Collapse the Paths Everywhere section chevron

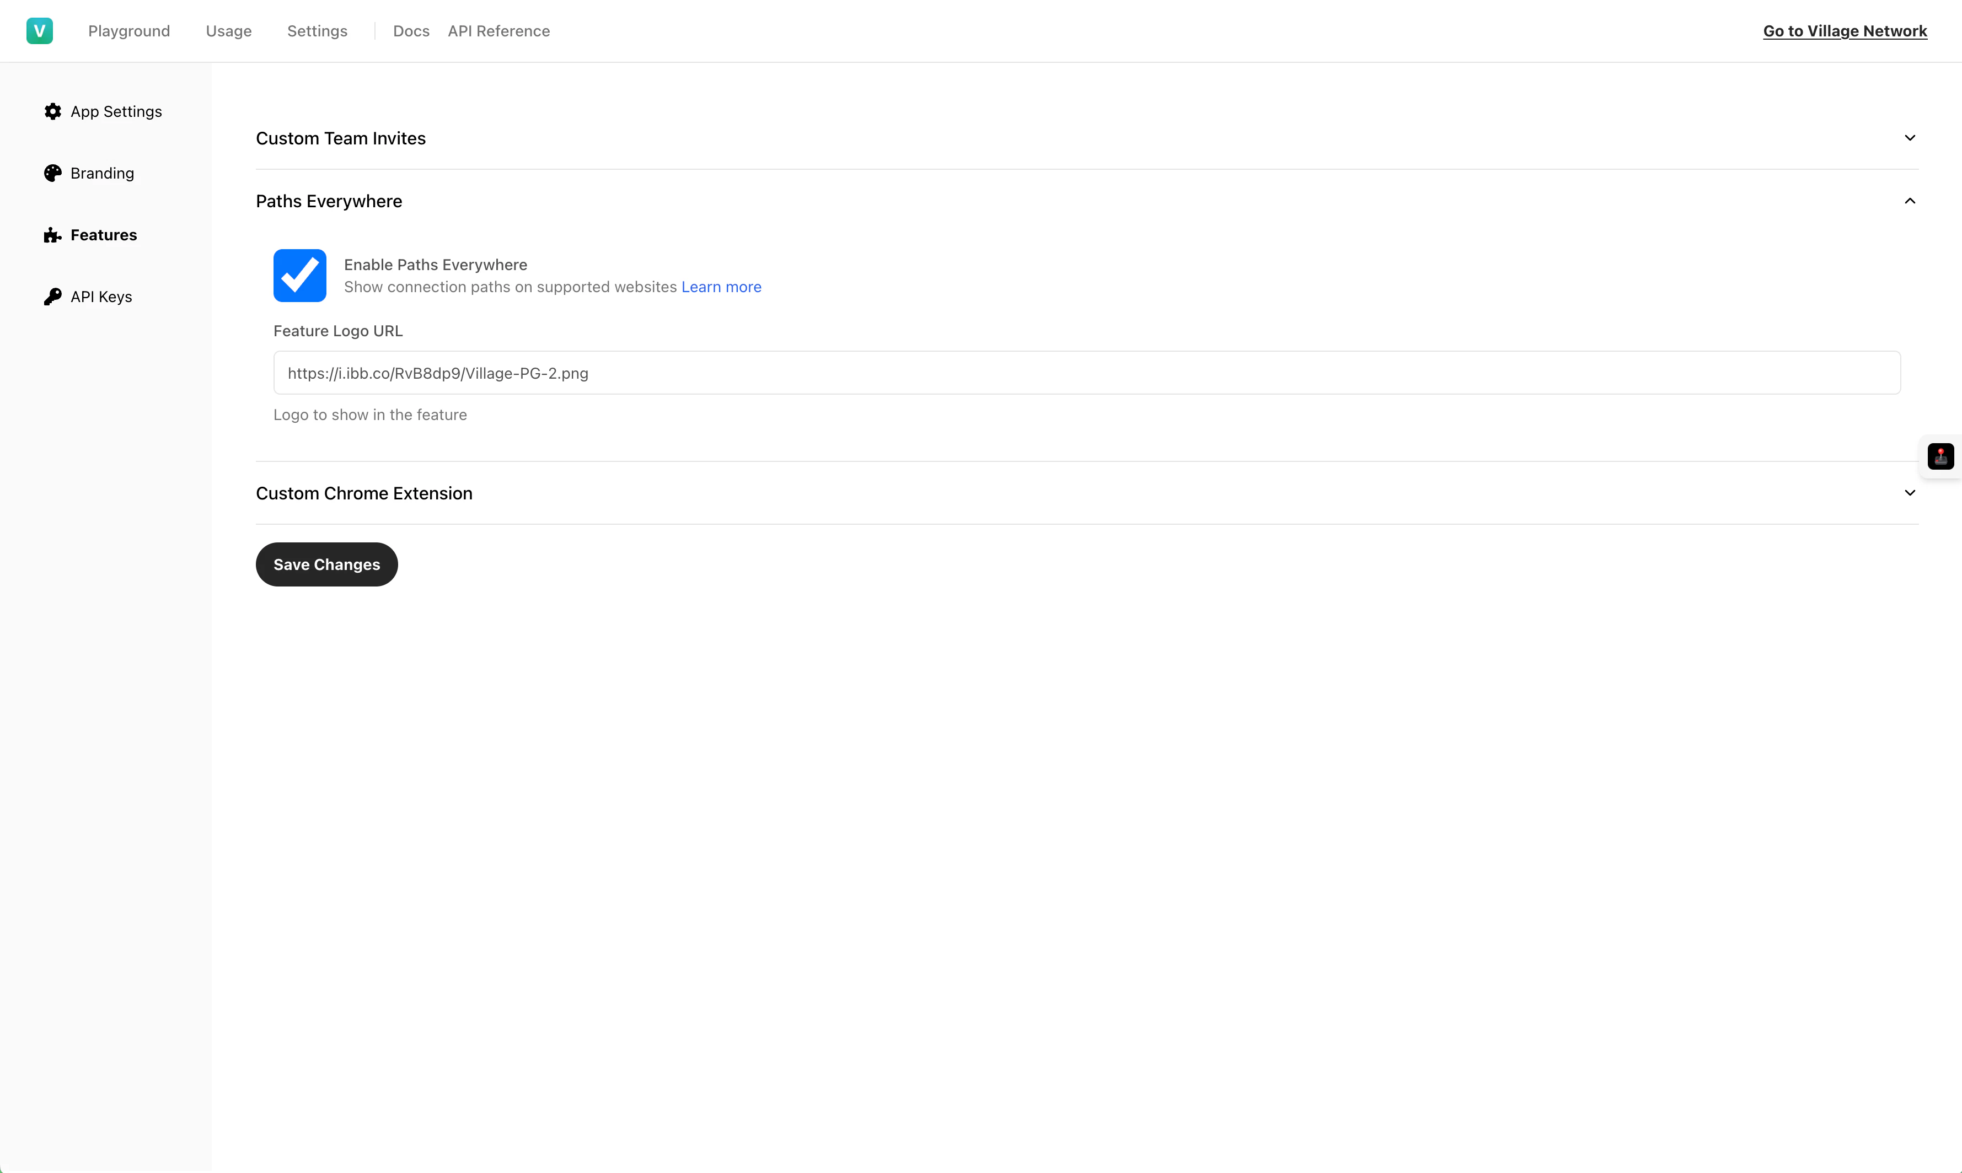click(1910, 201)
